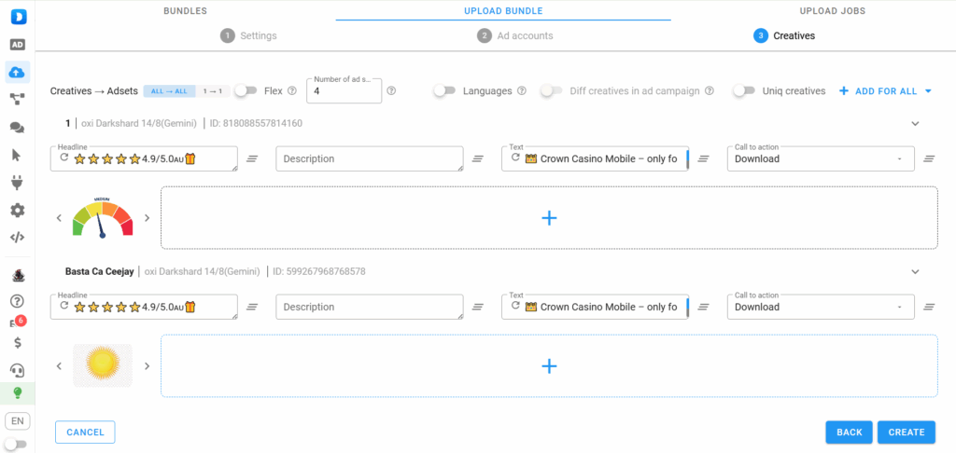This screenshot has height=453, width=956.
Task: Click the blue D logo in sidebar
Action: [x=18, y=17]
